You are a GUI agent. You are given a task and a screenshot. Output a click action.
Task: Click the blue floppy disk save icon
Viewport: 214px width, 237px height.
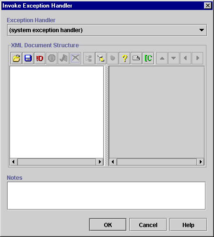click(x=28, y=58)
